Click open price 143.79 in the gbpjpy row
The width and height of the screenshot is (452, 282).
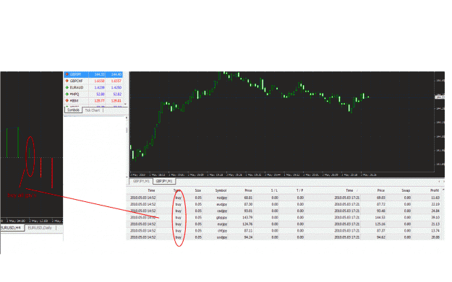(x=247, y=218)
